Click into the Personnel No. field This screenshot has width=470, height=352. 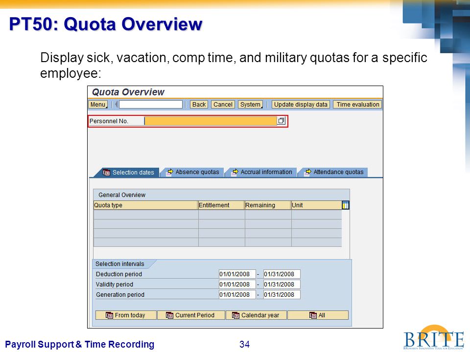[x=211, y=121]
